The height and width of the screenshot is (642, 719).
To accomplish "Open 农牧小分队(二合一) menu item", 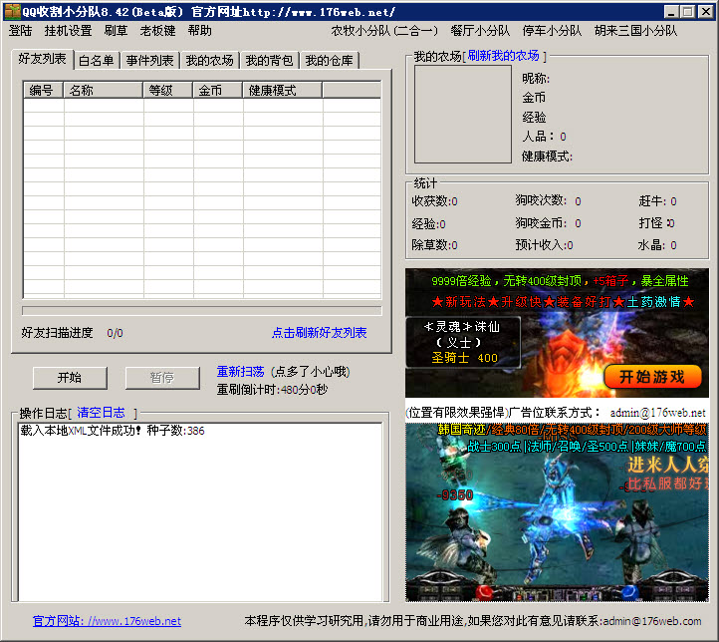I will pos(384,31).
